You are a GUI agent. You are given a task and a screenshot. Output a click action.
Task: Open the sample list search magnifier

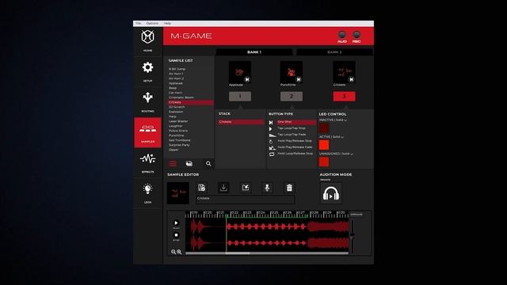pos(208,164)
